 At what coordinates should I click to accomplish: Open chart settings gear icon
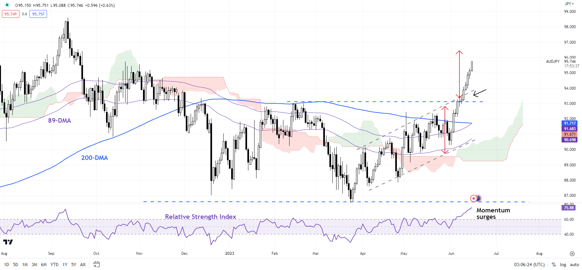pos(572,254)
